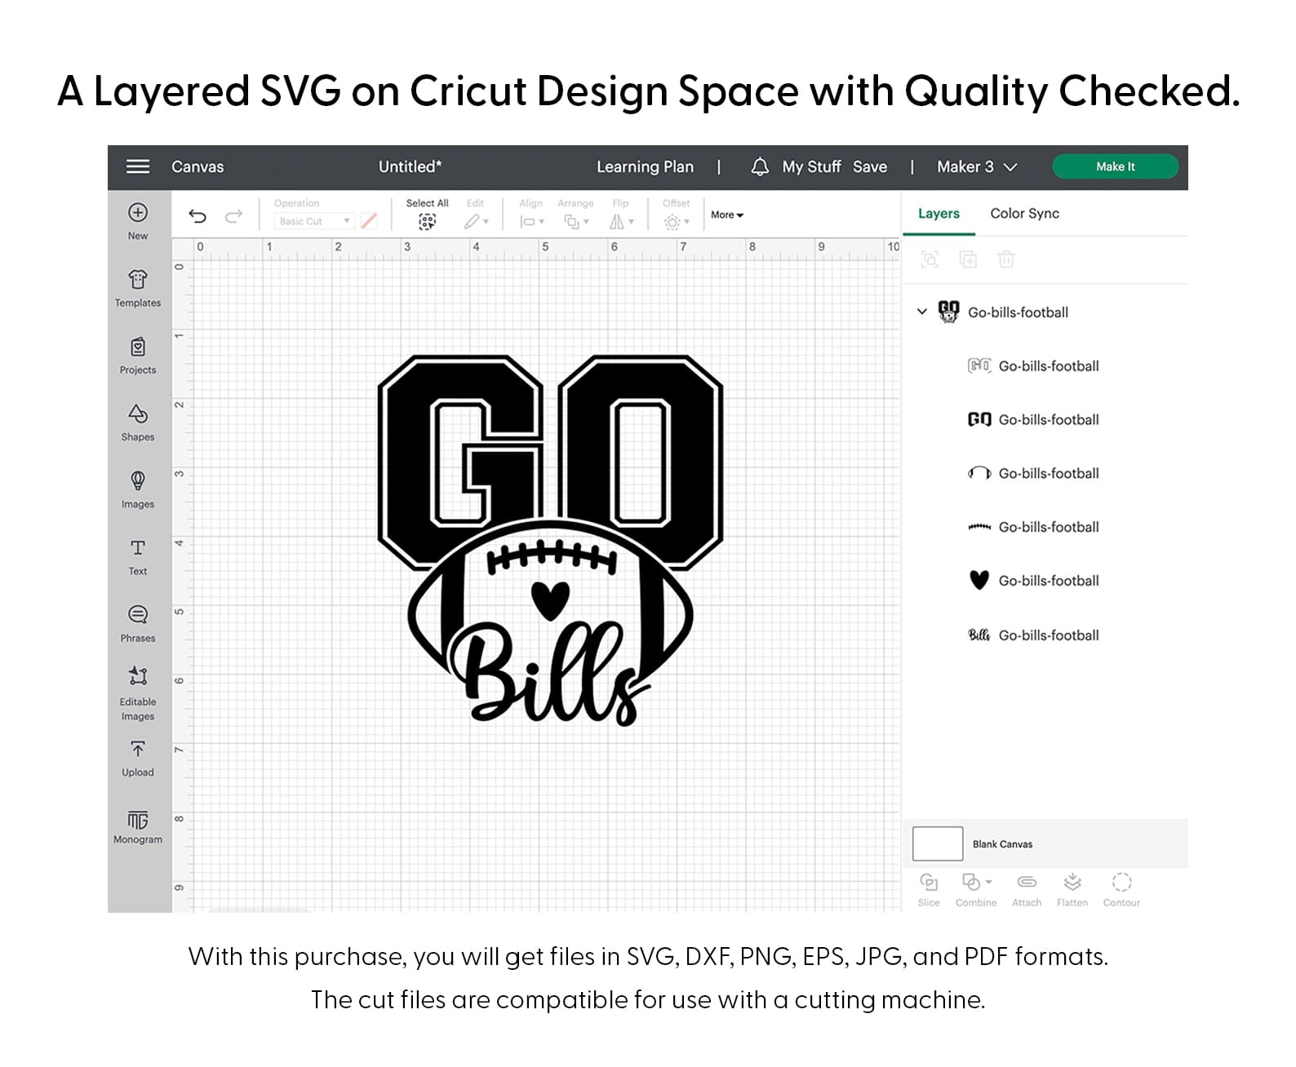Open the Phrases panel

[x=138, y=622]
